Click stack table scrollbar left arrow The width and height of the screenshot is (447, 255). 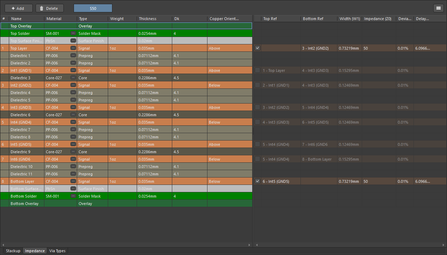click(3, 245)
